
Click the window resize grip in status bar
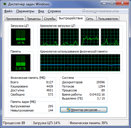tap(127, 124)
